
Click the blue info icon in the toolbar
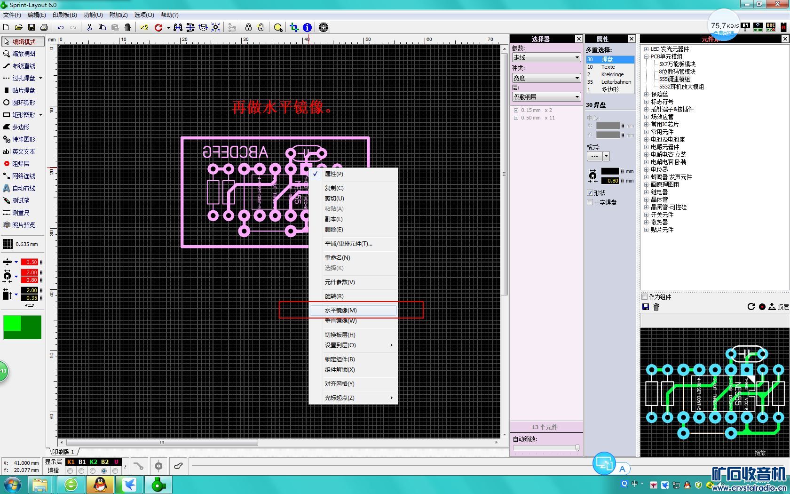(x=307, y=27)
